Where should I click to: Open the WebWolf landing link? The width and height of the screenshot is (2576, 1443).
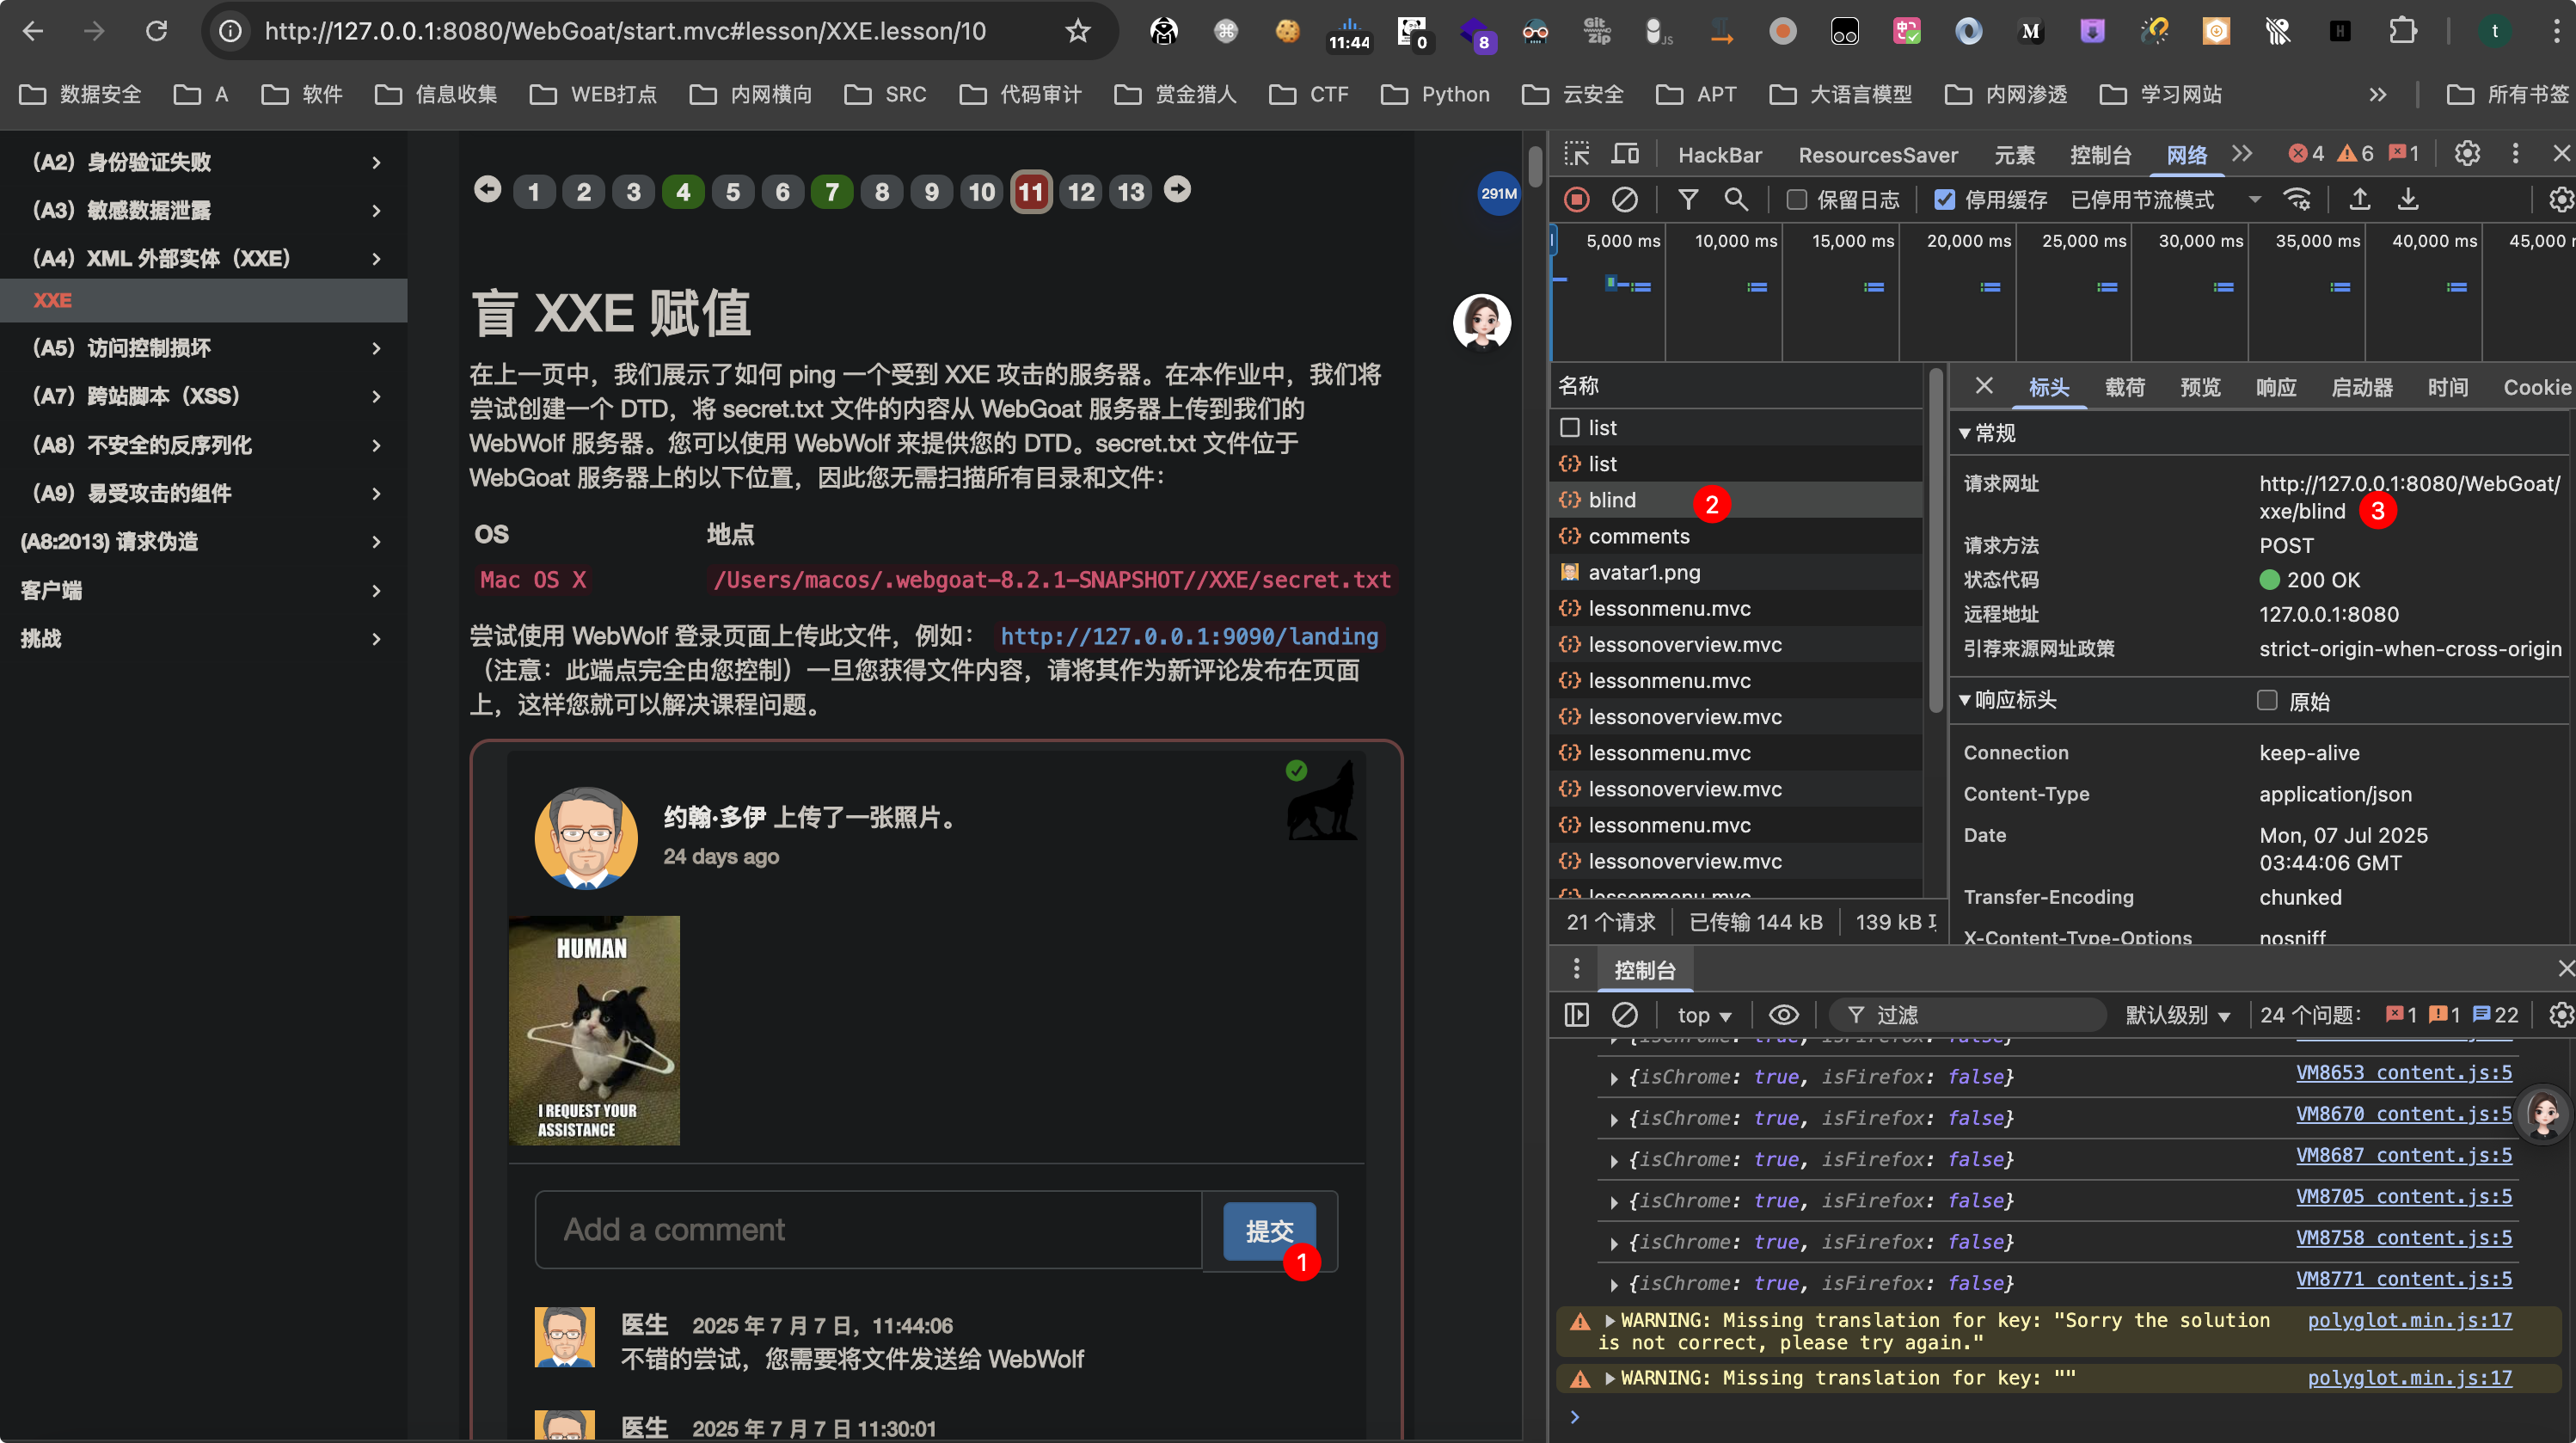point(1189,636)
